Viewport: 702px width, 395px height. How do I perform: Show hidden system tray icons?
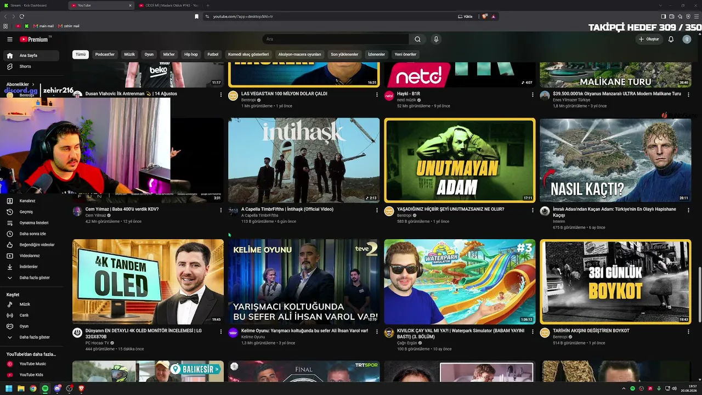tap(624, 388)
